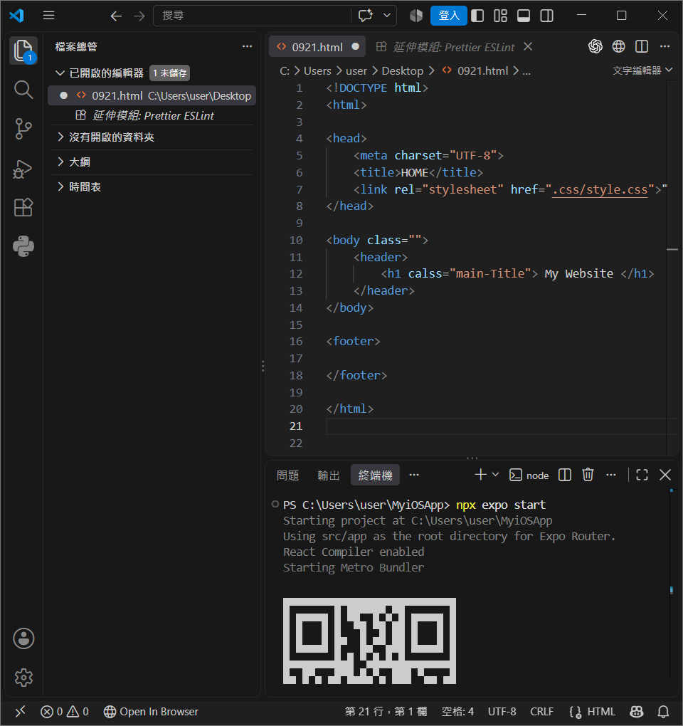Open Prettier ESLint entry in Open Editors
This screenshot has width=683, height=726.
coord(152,116)
